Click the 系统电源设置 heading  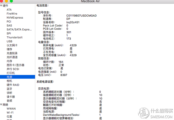point(45,82)
